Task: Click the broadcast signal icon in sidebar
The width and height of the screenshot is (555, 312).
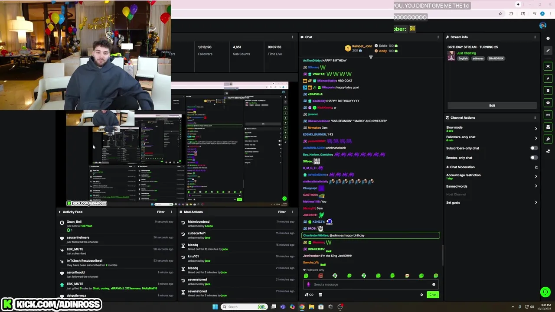Action: tap(548, 115)
